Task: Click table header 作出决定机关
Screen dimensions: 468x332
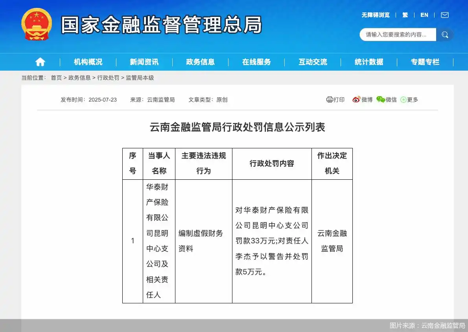Action: click(332, 164)
